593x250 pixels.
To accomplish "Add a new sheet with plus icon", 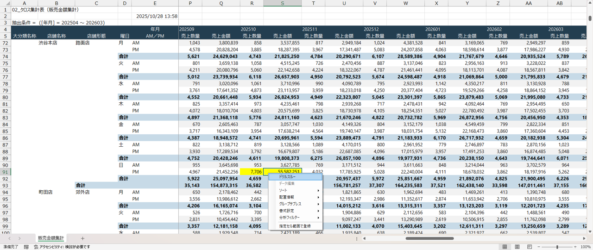I will (x=82, y=238).
